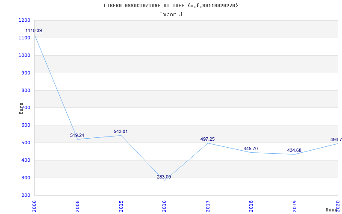The width and height of the screenshot is (342, 214).
Task: Click the 400 y-axis value
Action: pyautogui.click(x=26, y=160)
